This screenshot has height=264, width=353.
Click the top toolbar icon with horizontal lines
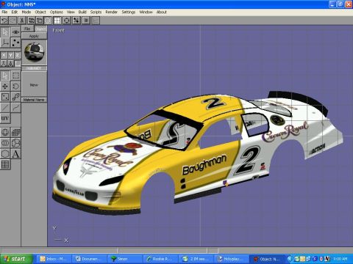(86, 21)
